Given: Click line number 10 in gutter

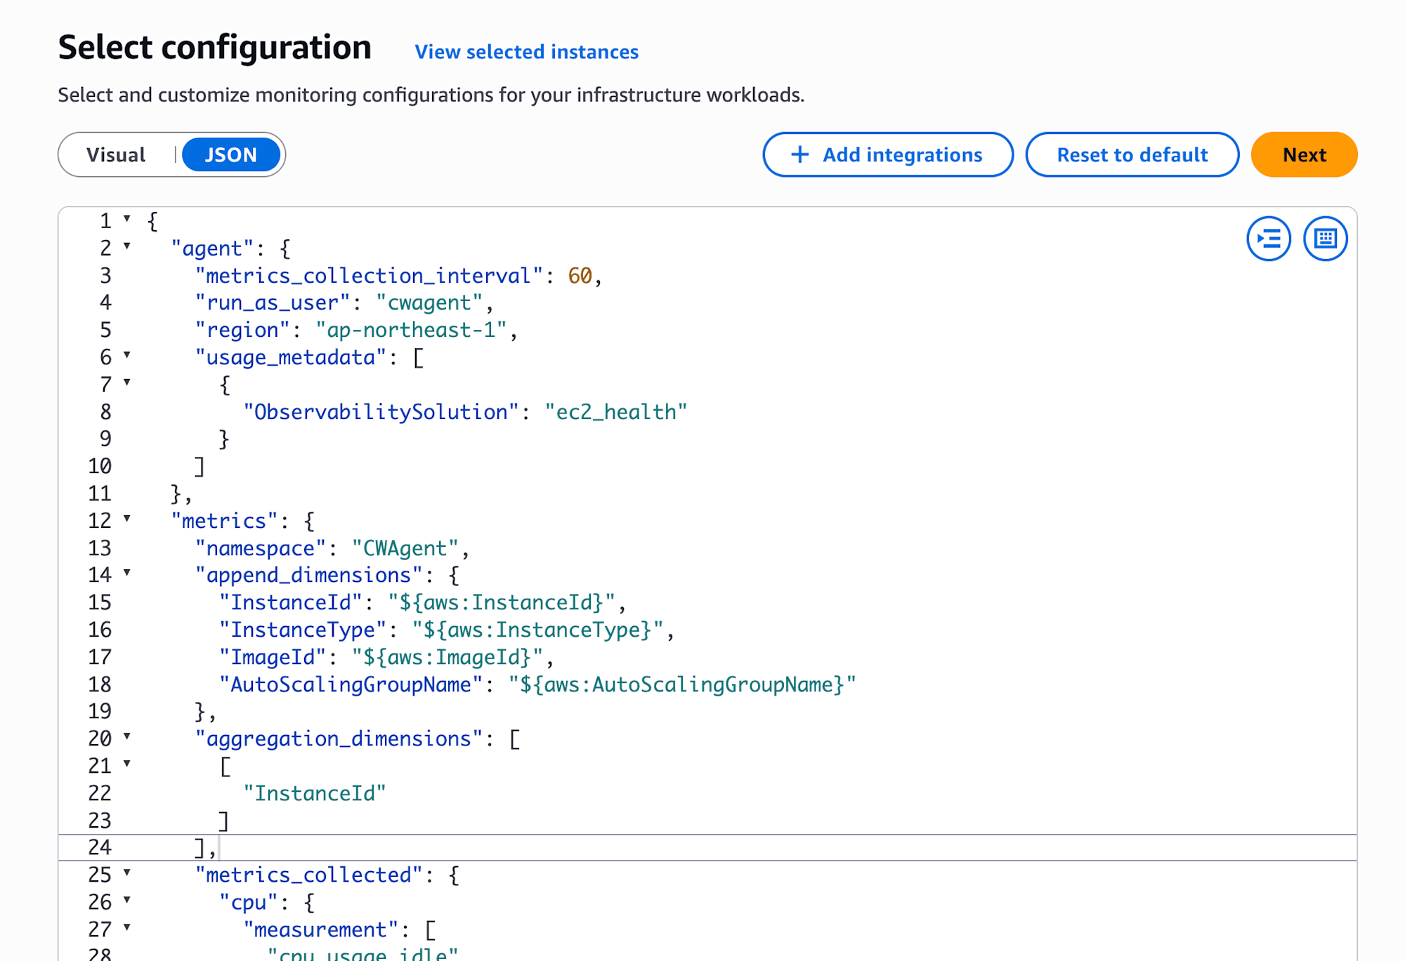Looking at the screenshot, I should coord(99,466).
